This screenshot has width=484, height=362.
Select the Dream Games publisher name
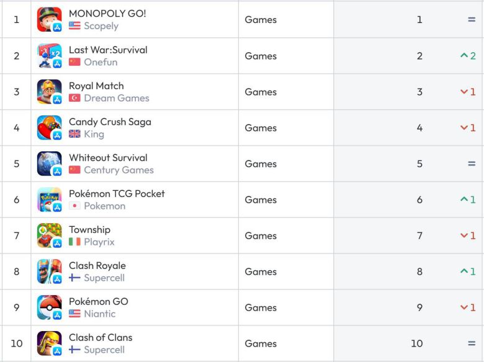[117, 98]
